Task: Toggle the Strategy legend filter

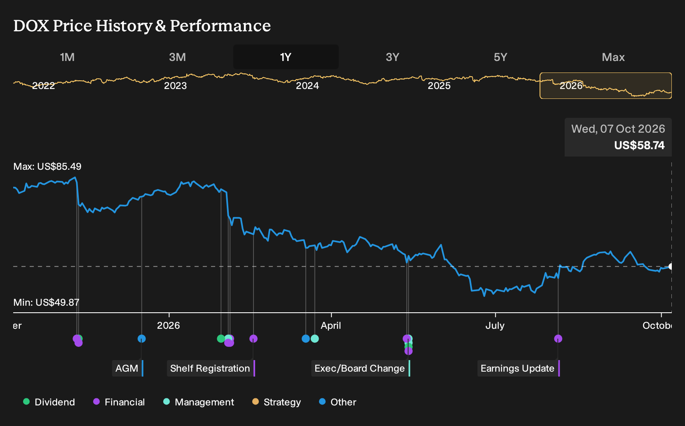Action: click(277, 402)
